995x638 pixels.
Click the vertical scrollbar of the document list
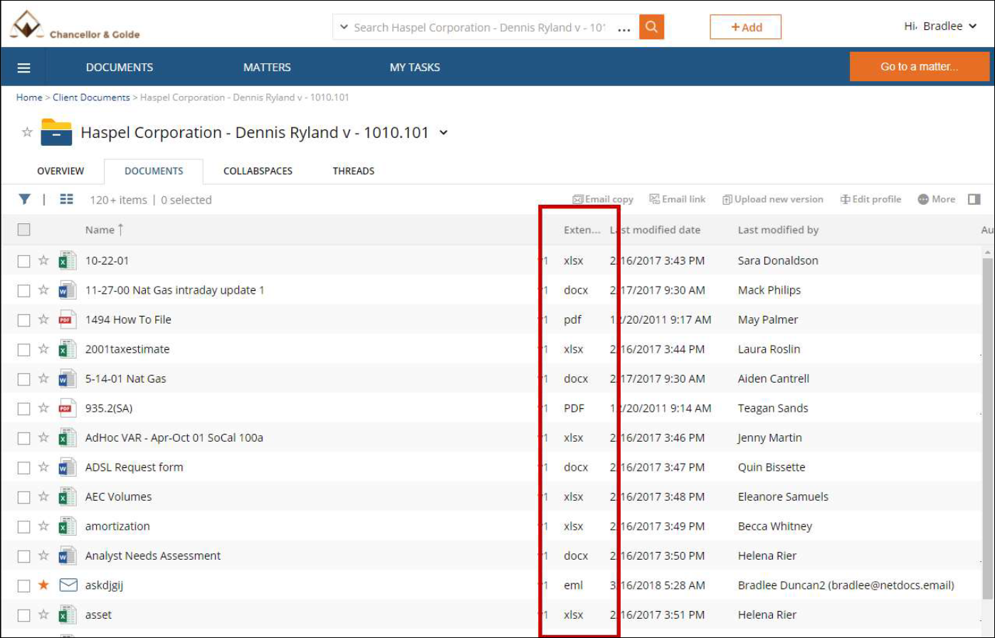pyautogui.click(x=987, y=427)
